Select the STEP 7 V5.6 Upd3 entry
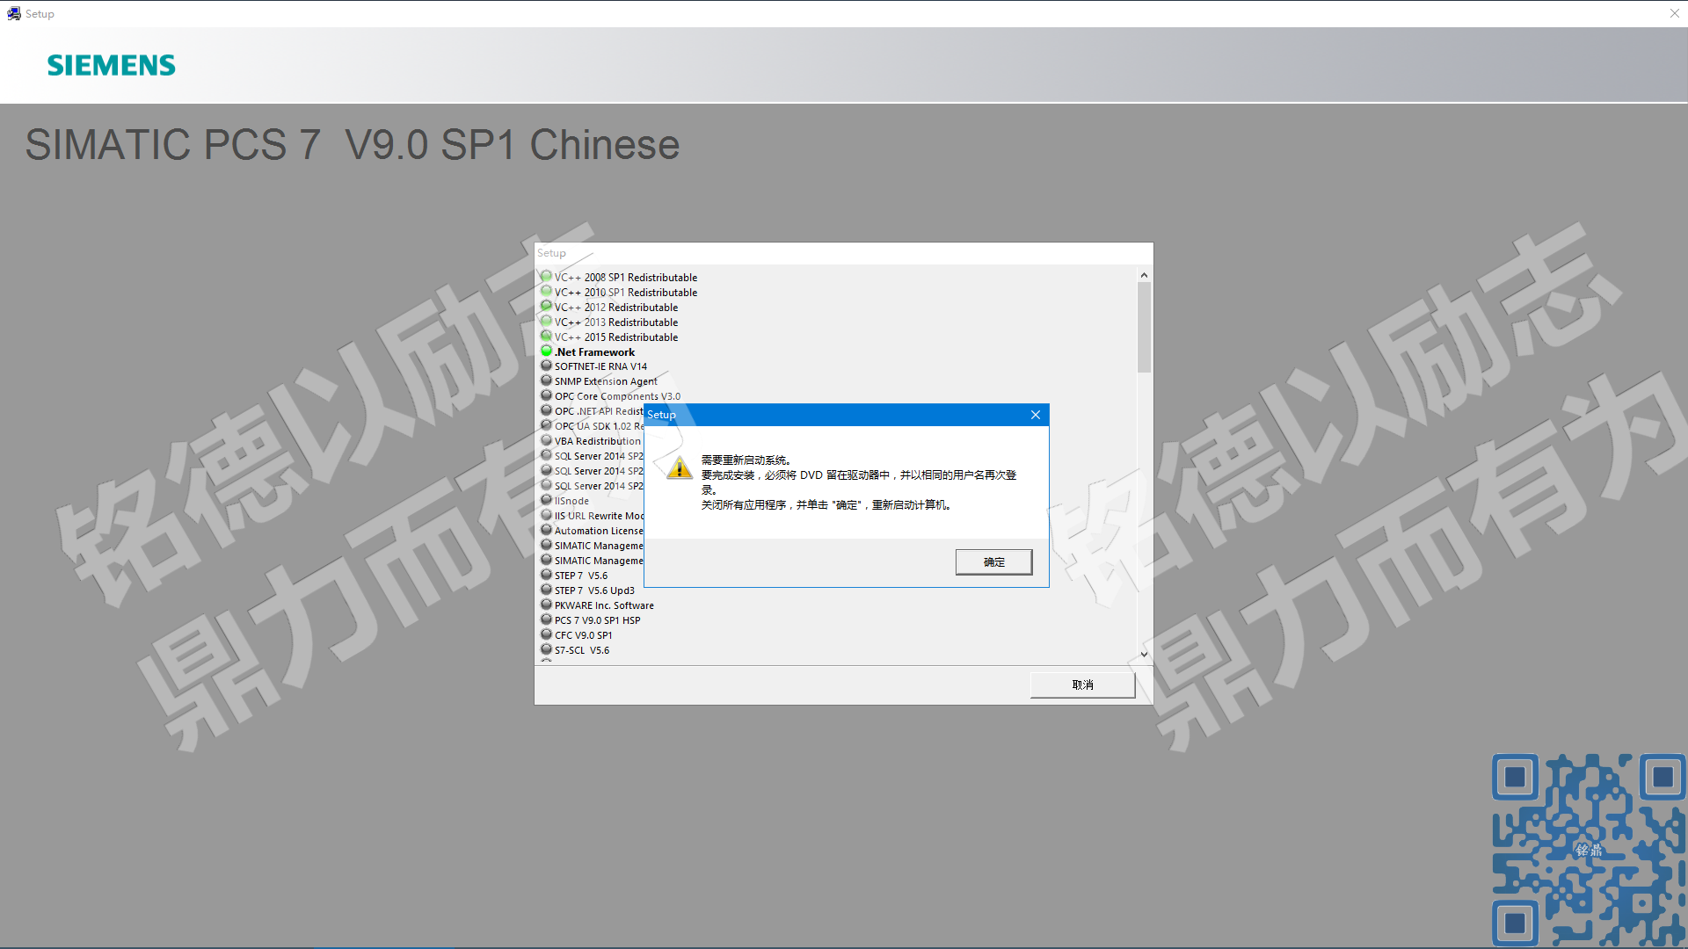 (x=594, y=591)
